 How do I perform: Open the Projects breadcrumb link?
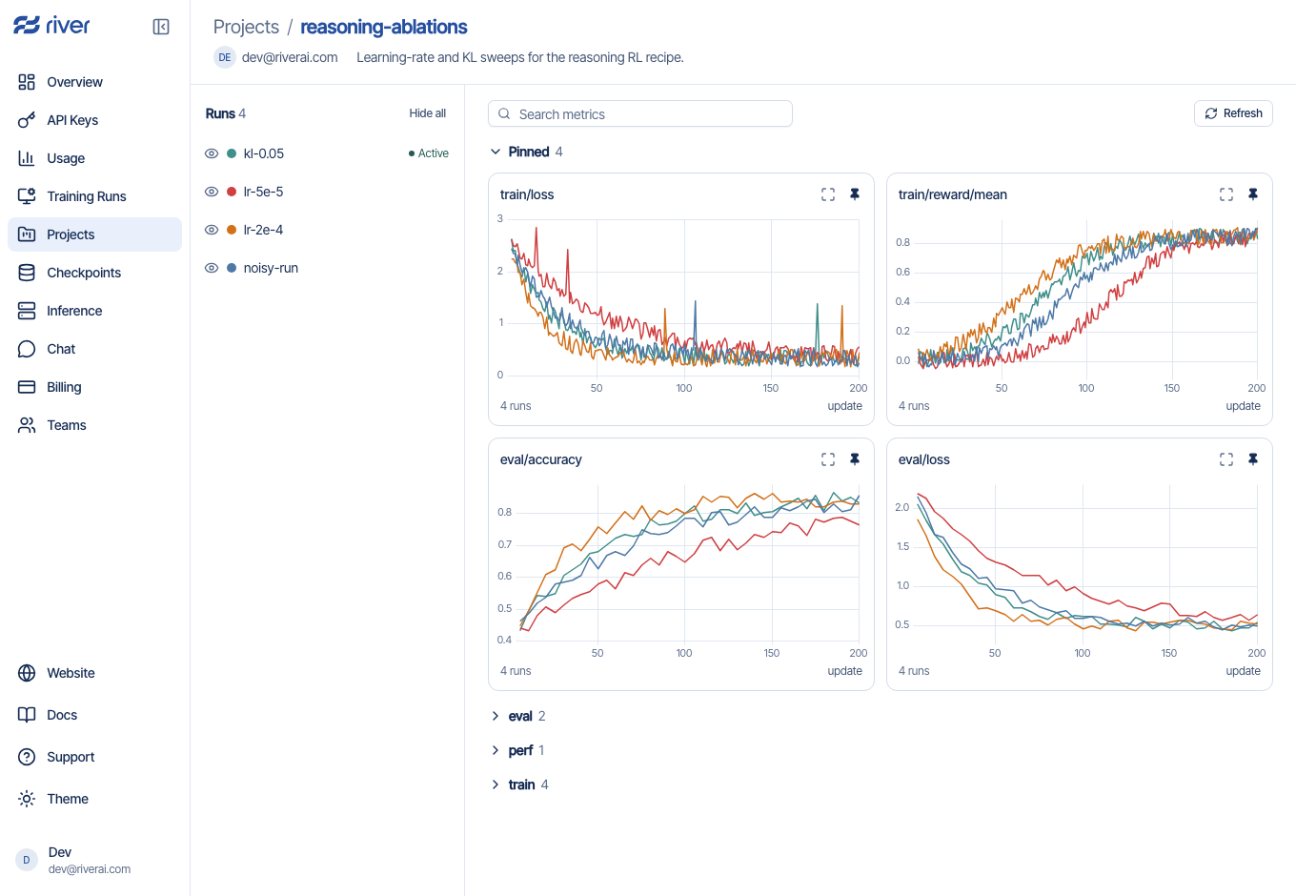pyautogui.click(x=246, y=27)
